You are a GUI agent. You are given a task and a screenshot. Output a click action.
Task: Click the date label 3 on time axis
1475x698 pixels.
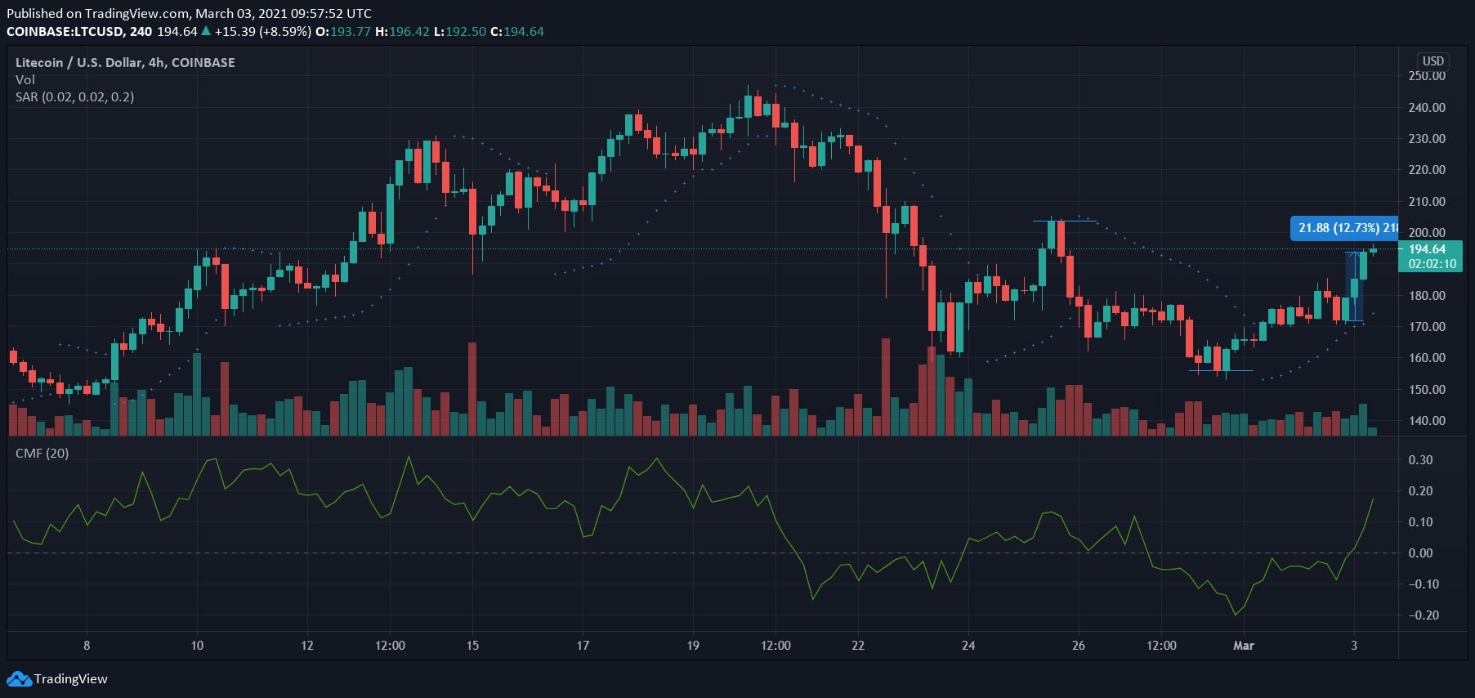pyautogui.click(x=1354, y=645)
